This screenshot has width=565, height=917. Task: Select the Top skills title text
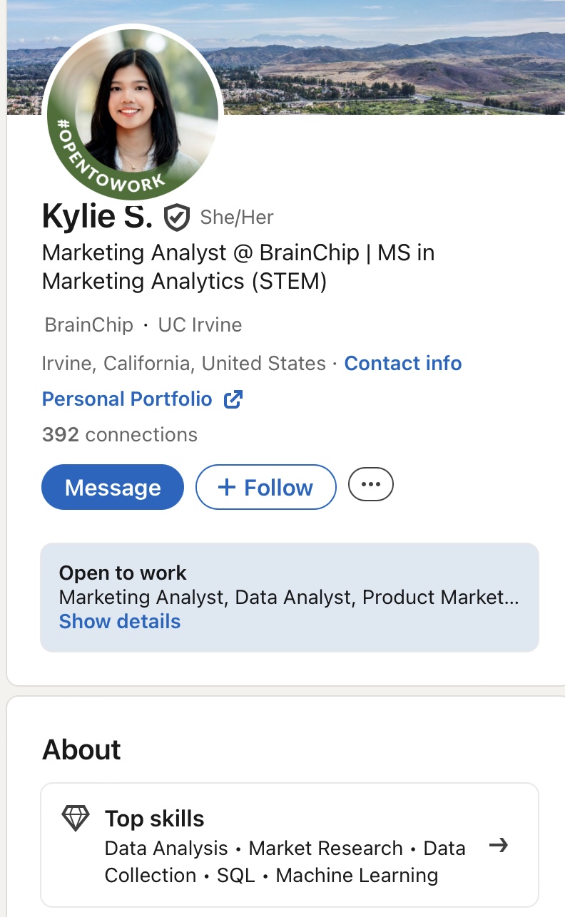click(154, 819)
